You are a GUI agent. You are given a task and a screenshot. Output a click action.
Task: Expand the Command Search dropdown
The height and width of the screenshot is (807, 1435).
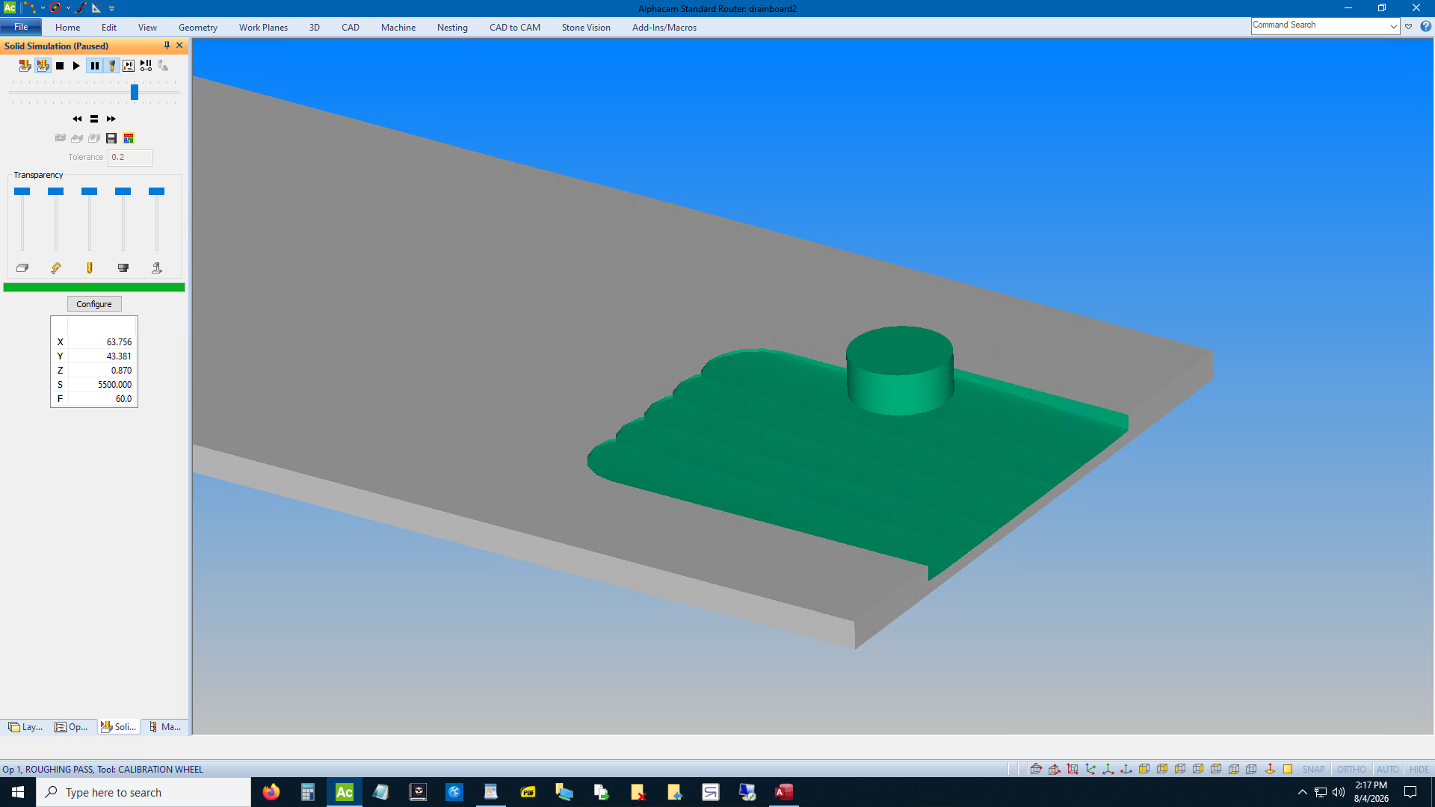[1394, 26]
